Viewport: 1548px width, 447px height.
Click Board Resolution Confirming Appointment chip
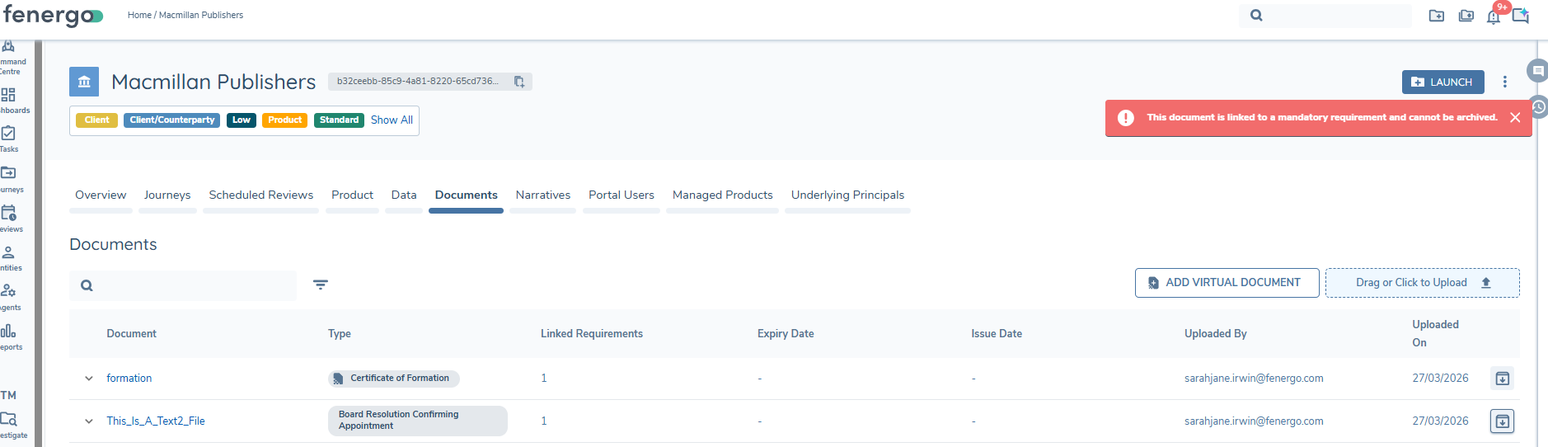tap(418, 421)
